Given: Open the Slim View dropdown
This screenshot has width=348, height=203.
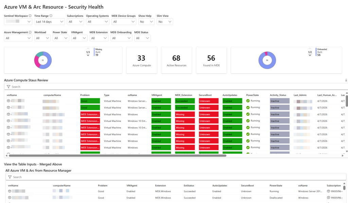Looking at the screenshot, I should (x=164, y=22).
